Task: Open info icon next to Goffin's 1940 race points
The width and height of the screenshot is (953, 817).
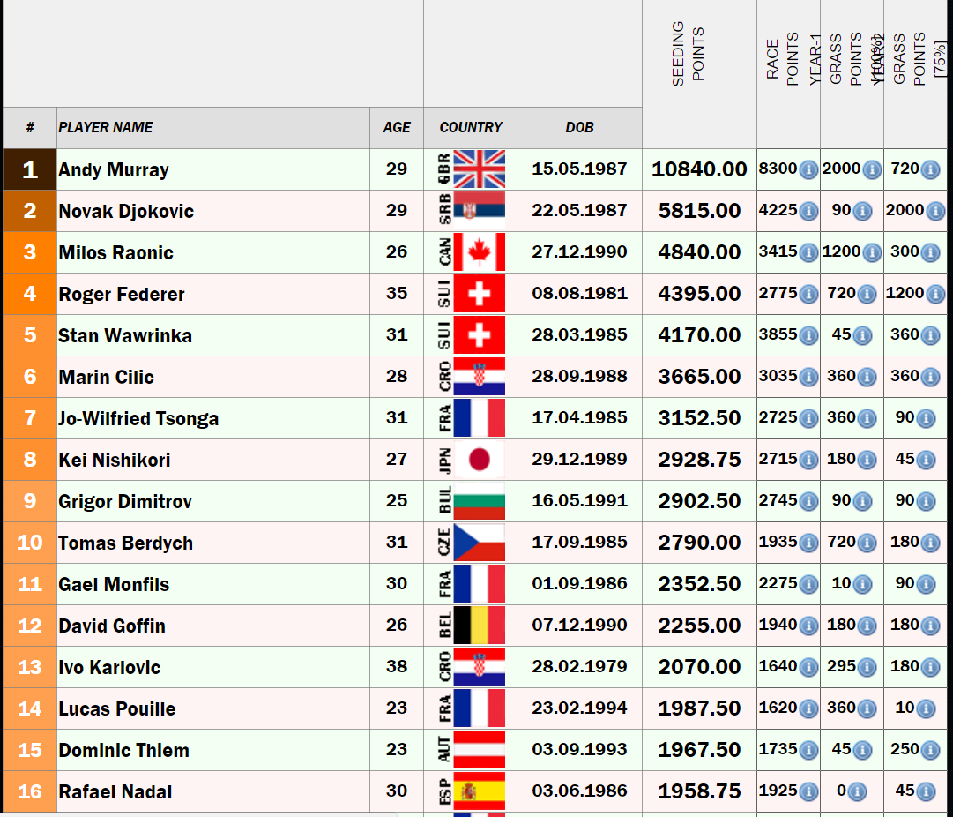Action: tap(808, 626)
